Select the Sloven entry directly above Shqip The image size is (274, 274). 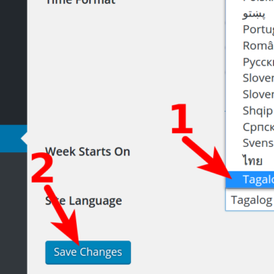[250, 94]
